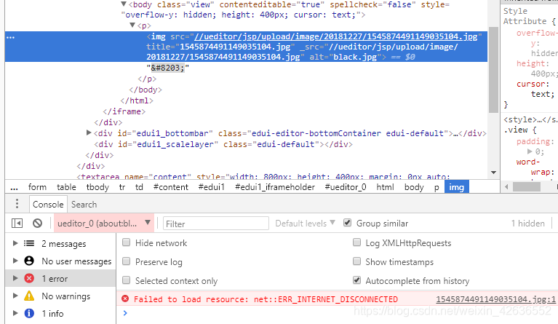Screen dimensions: 558x324
Task: Switch to the Search drawer tab
Action: pos(84,205)
